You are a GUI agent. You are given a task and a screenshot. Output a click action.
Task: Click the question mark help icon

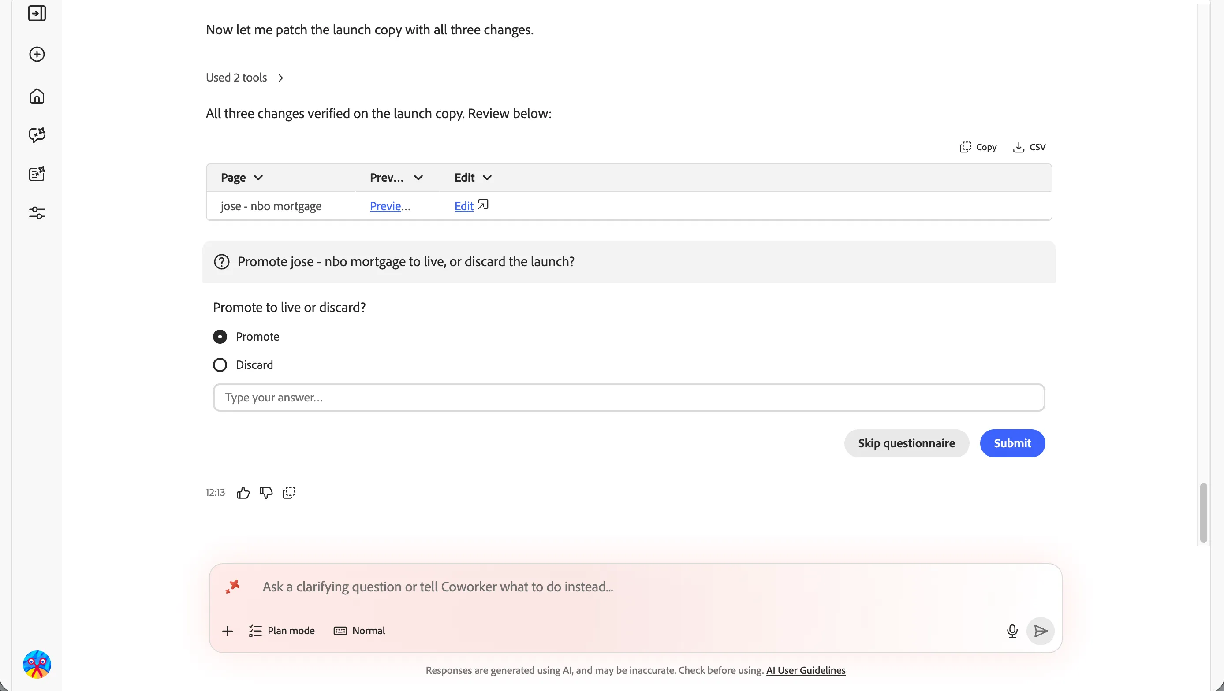click(221, 262)
